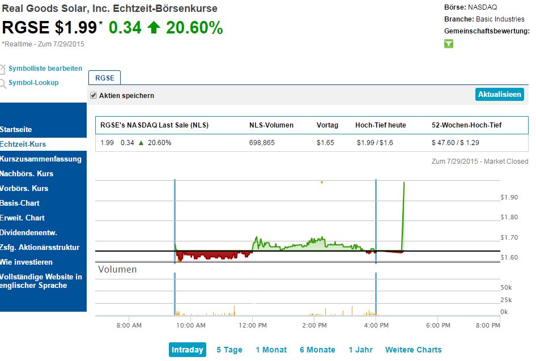Open Weitere Charts link
The width and height of the screenshot is (536, 361).
pyautogui.click(x=413, y=350)
